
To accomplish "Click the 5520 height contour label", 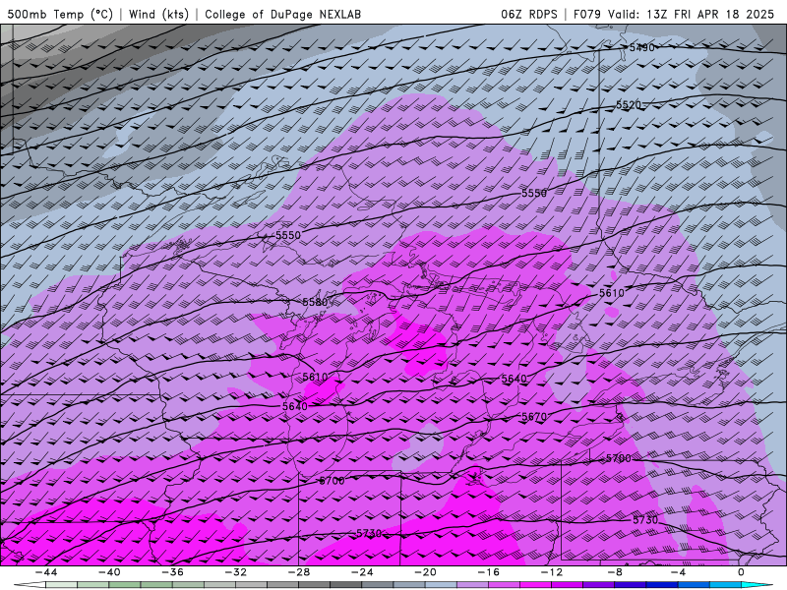I will pos(629,105).
